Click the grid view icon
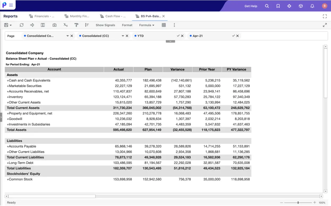Screen dimensions: 331x206 pyautogui.click(x=164, y=25)
